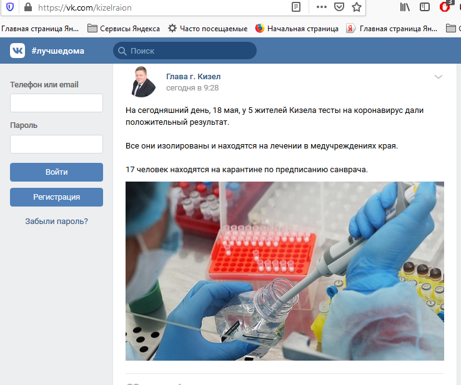Image resolution: width=461 pixels, height=385 pixels.
Task: Open Firefox tracking protection shield icon
Action: (x=9, y=7)
